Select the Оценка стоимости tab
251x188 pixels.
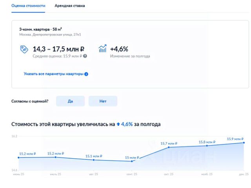(28, 6)
